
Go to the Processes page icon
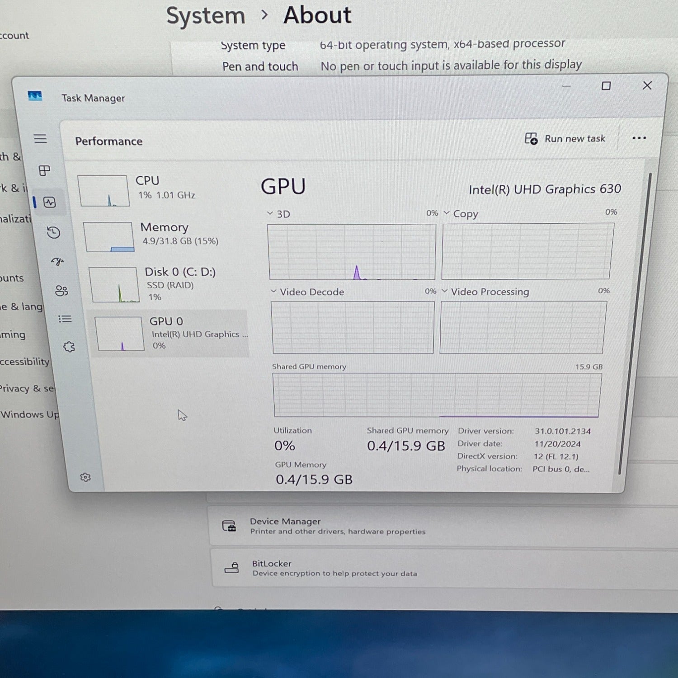44,170
